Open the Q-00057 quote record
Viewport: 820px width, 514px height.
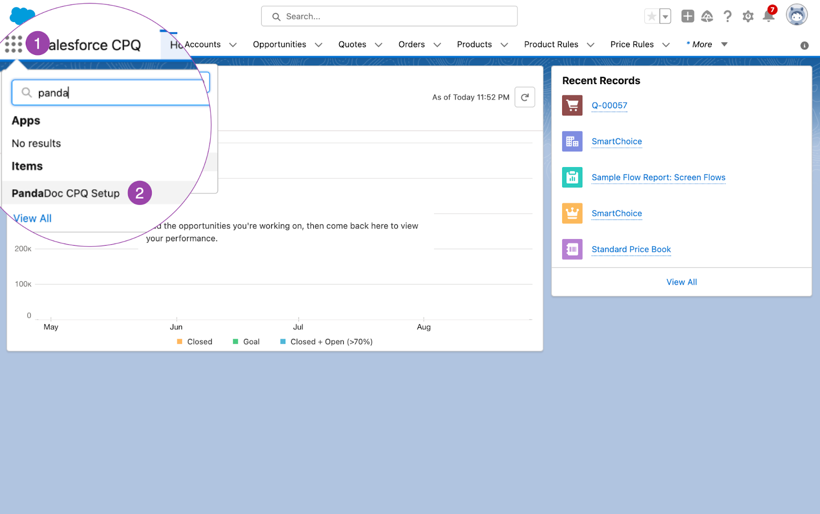[609, 106]
